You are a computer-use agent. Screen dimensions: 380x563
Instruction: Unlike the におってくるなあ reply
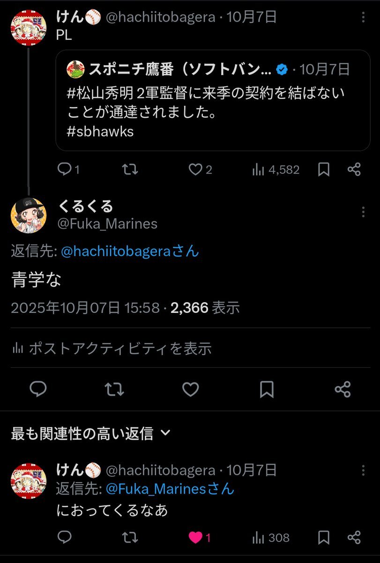pyautogui.click(x=195, y=538)
